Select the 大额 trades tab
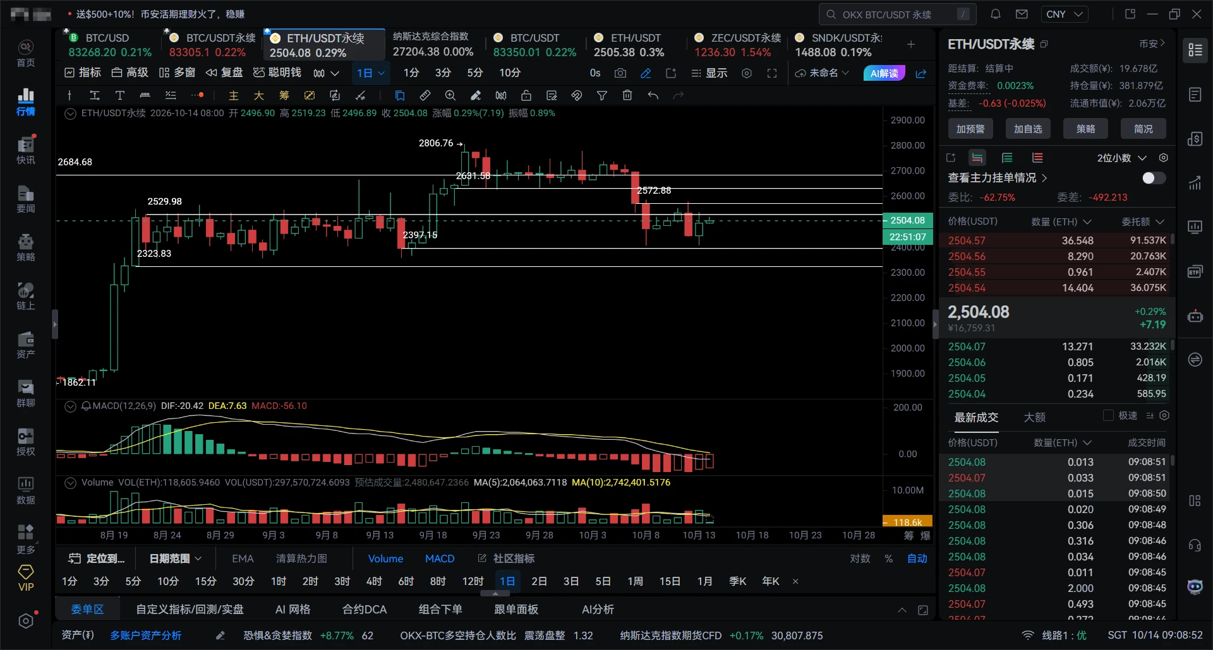 [x=1034, y=417]
